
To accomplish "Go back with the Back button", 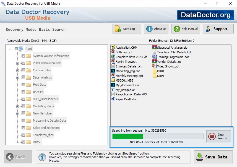I will [x=18, y=157].
